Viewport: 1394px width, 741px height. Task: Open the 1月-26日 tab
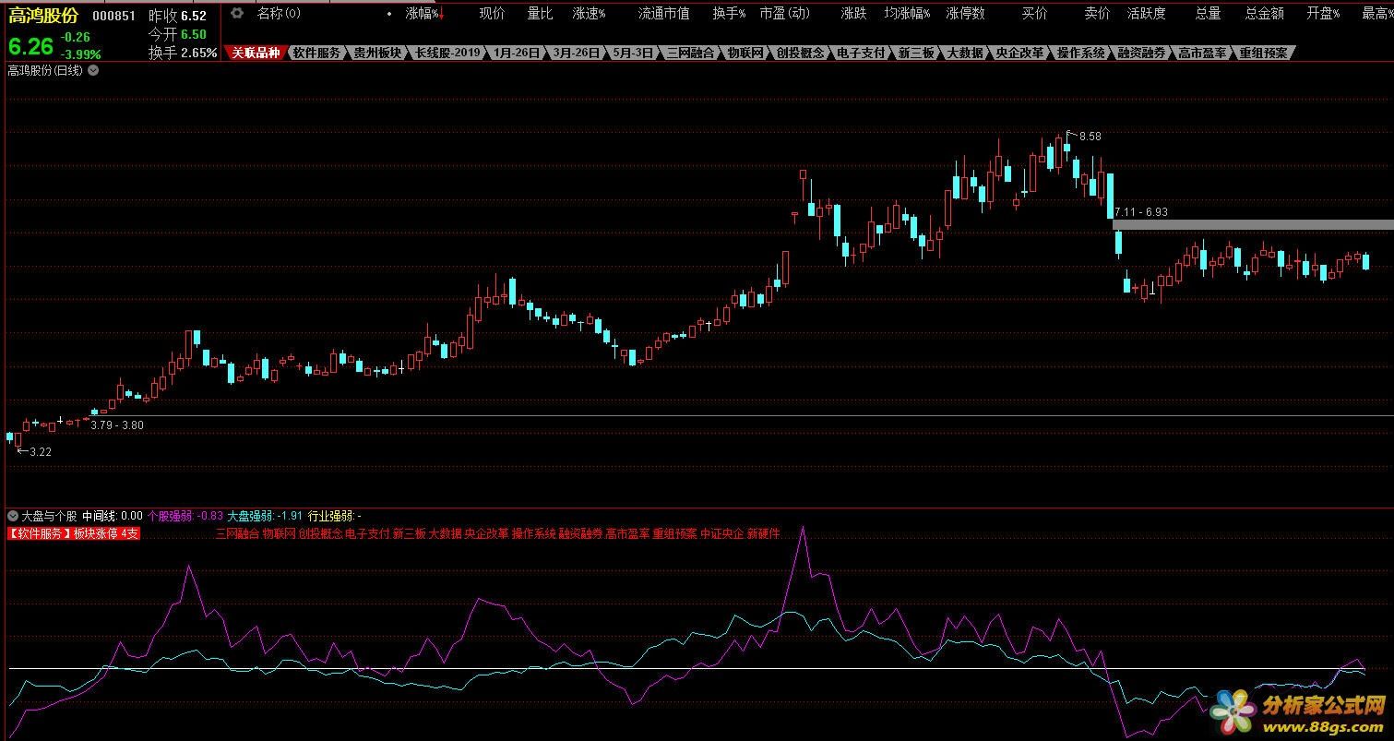(517, 53)
